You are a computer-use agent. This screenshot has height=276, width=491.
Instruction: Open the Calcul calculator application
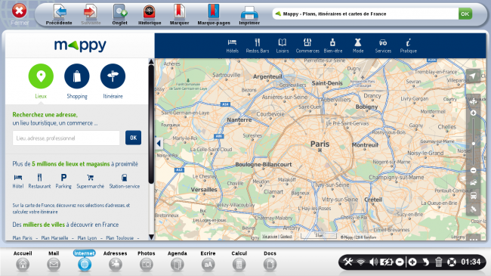click(239, 261)
